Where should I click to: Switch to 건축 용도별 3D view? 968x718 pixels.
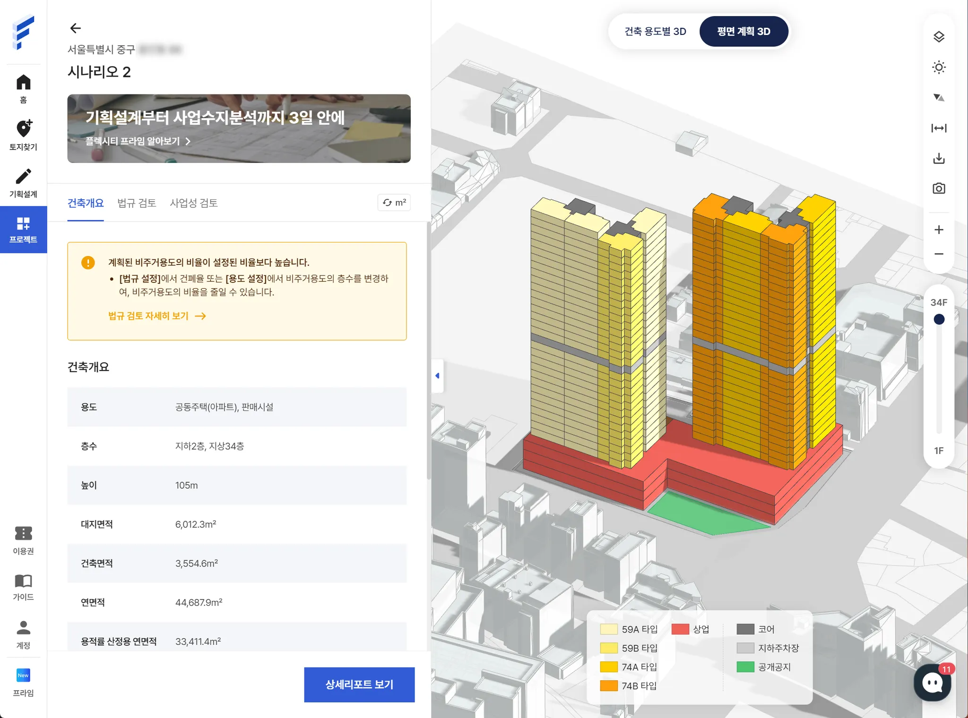click(x=655, y=31)
